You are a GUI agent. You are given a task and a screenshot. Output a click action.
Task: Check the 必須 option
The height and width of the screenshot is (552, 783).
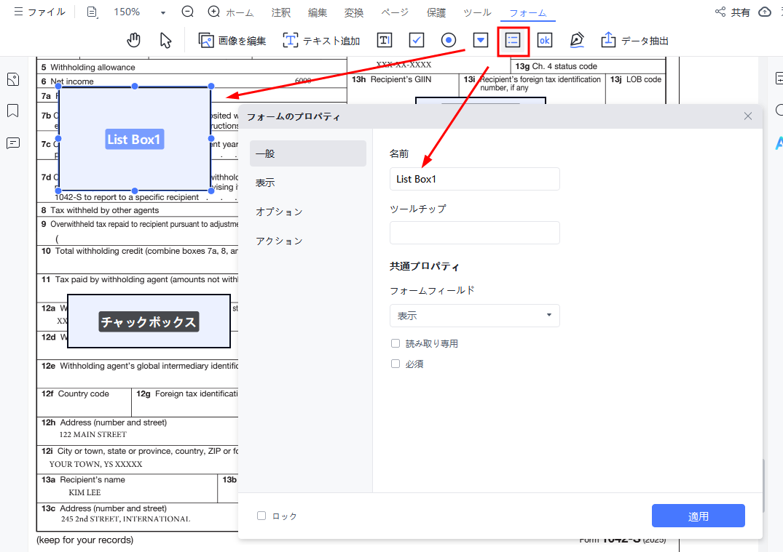click(396, 364)
